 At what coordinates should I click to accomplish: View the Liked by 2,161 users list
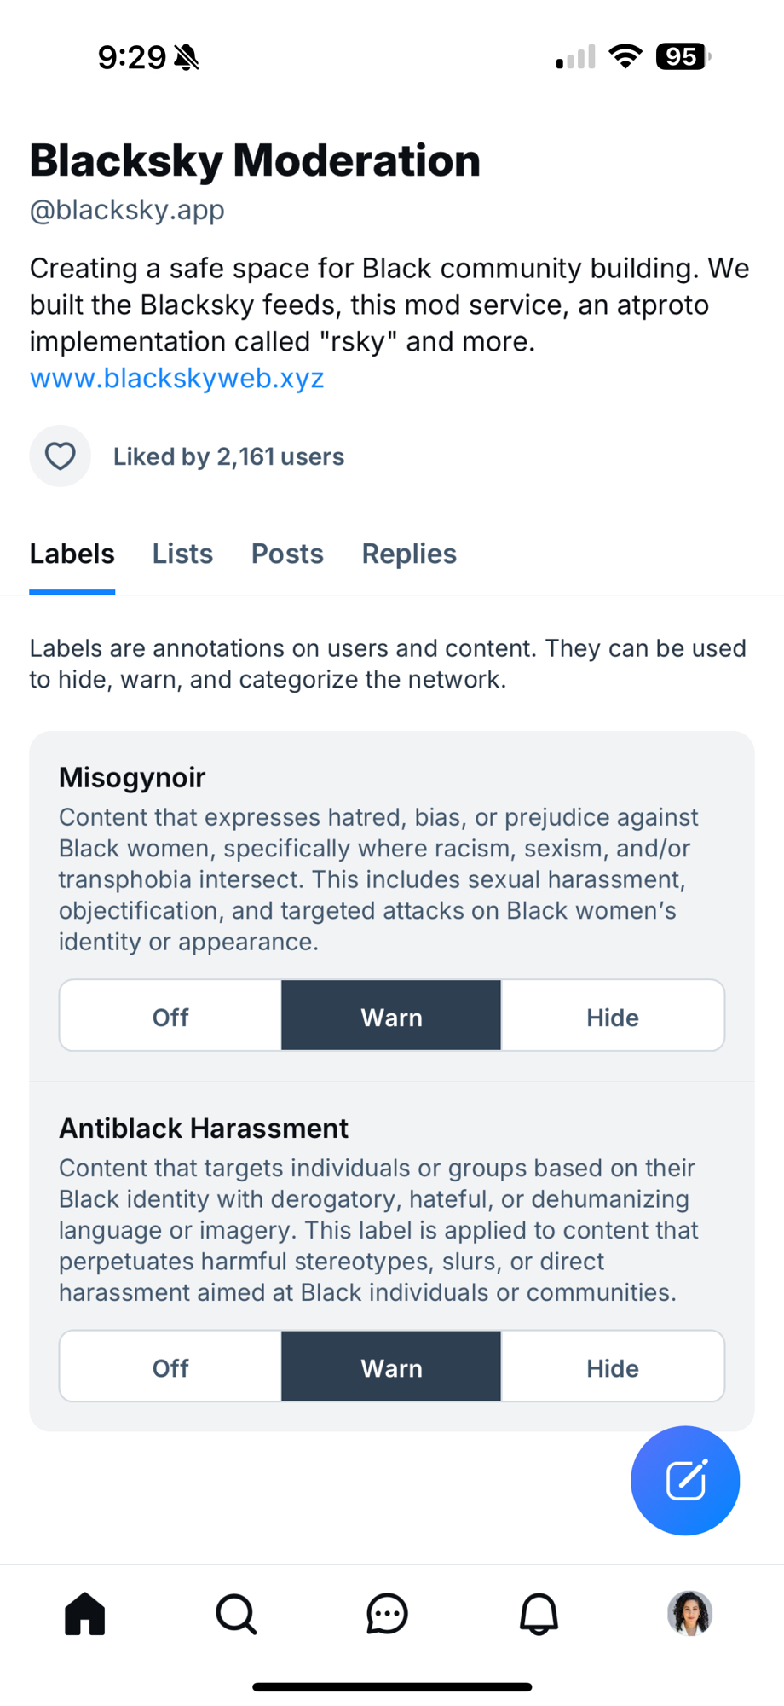click(x=228, y=457)
